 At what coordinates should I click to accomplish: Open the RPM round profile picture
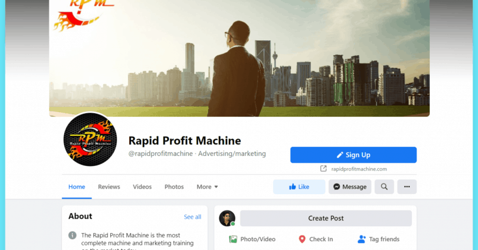tap(90, 139)
